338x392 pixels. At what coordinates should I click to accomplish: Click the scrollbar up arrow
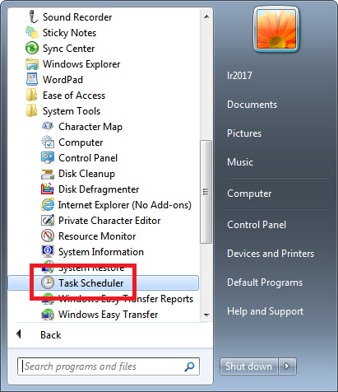(206, 17)
